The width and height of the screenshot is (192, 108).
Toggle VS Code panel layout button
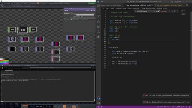175,1
